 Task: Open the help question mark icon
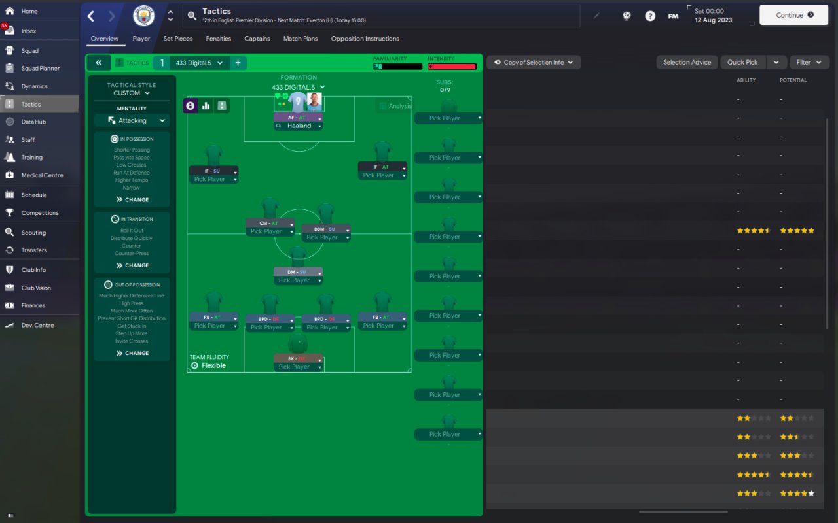(x=650, y=16)
